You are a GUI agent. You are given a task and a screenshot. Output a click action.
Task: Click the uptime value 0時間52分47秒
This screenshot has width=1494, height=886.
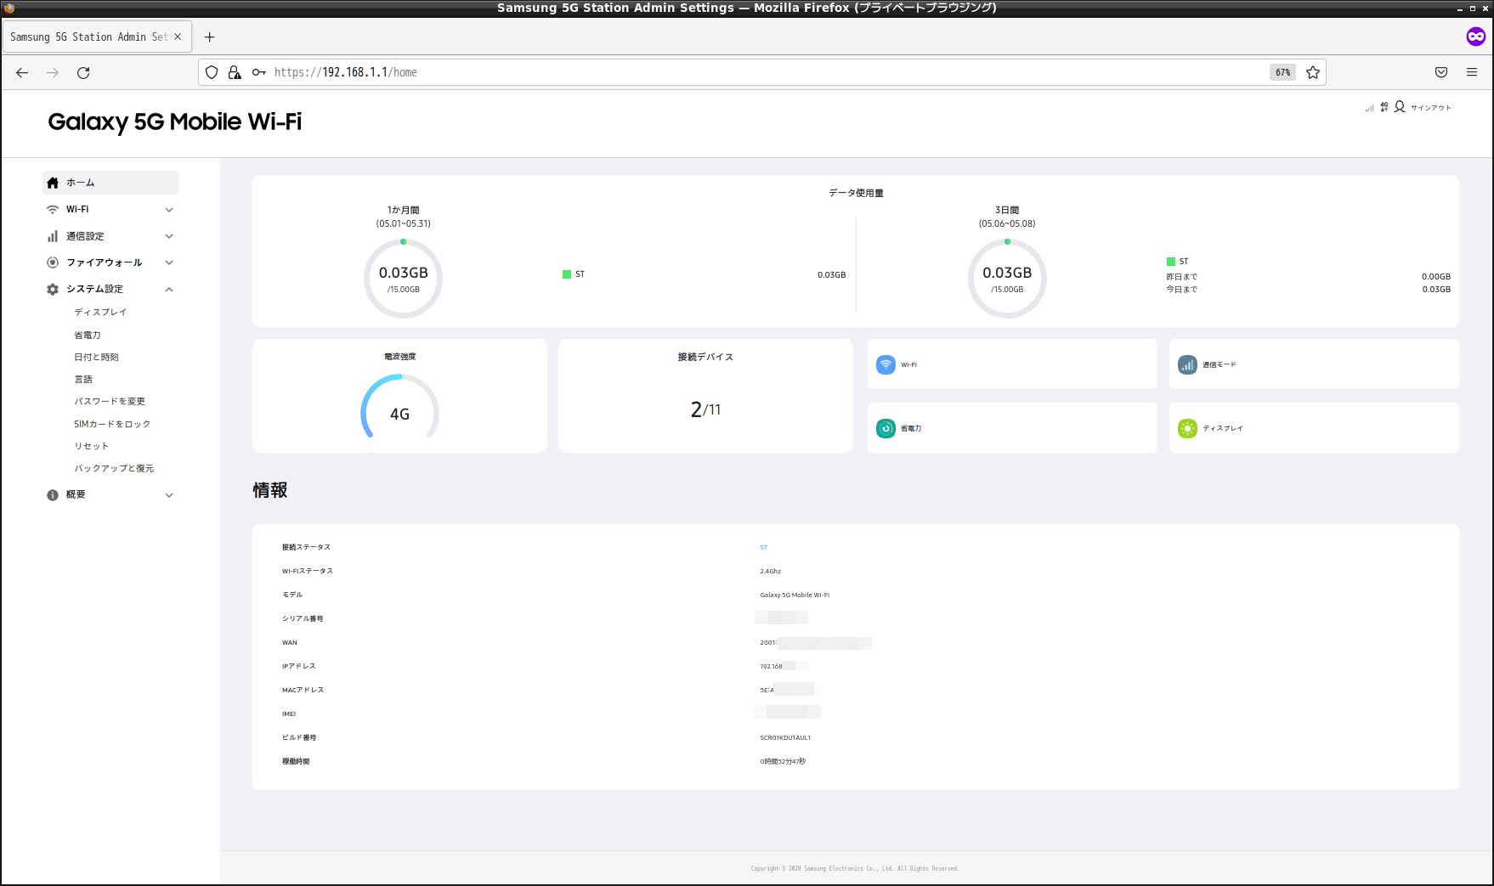(x=783, y=762)
